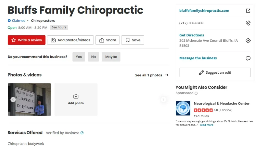Expand See hours for business hours
258x149 pixels.
pos(59,27)
